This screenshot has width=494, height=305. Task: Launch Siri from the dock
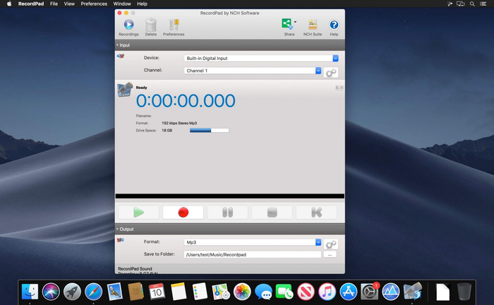51,292
